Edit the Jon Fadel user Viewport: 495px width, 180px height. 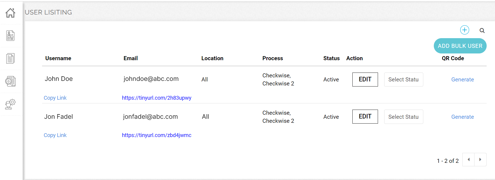pos(365,117)
